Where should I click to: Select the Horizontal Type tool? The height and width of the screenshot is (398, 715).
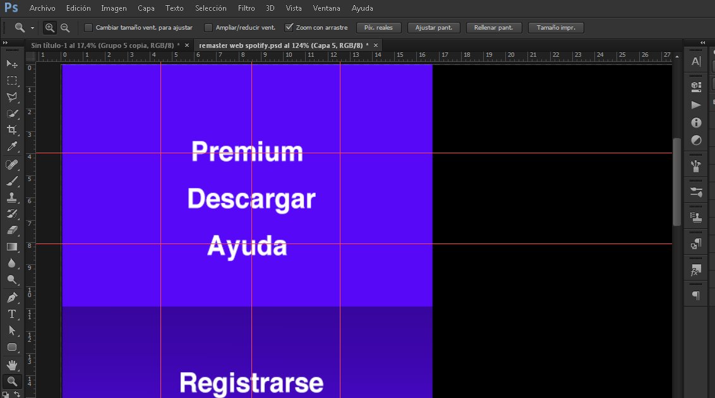tap(12, 313)
